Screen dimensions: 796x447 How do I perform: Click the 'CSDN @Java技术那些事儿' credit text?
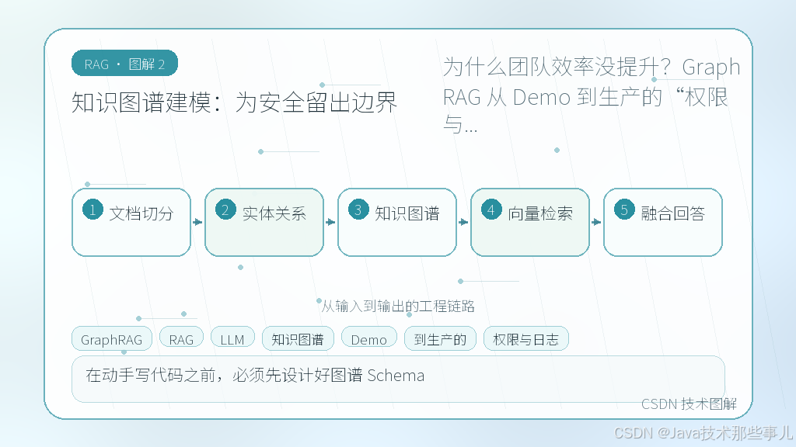tap(703, 432)
